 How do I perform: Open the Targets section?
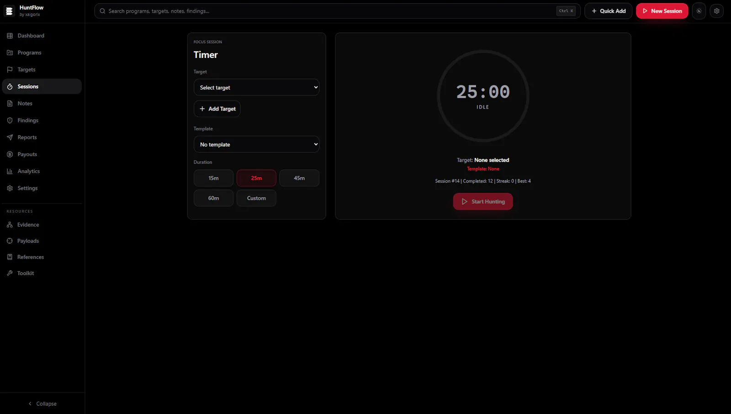[x=42, y=69]
